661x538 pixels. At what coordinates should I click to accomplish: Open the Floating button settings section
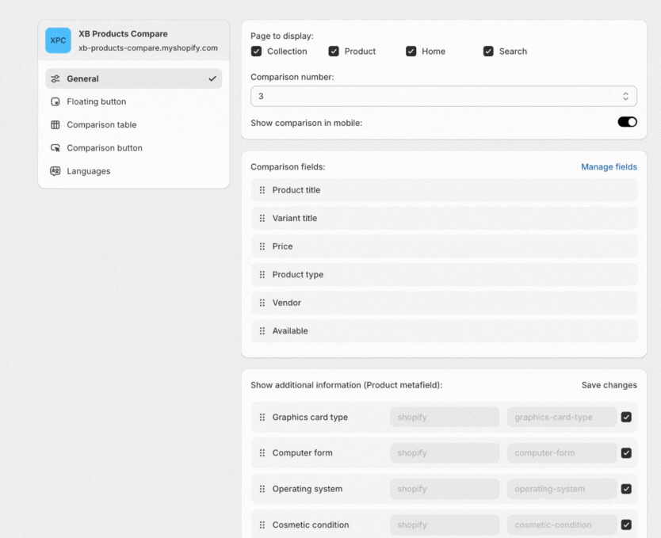(97, 102)
